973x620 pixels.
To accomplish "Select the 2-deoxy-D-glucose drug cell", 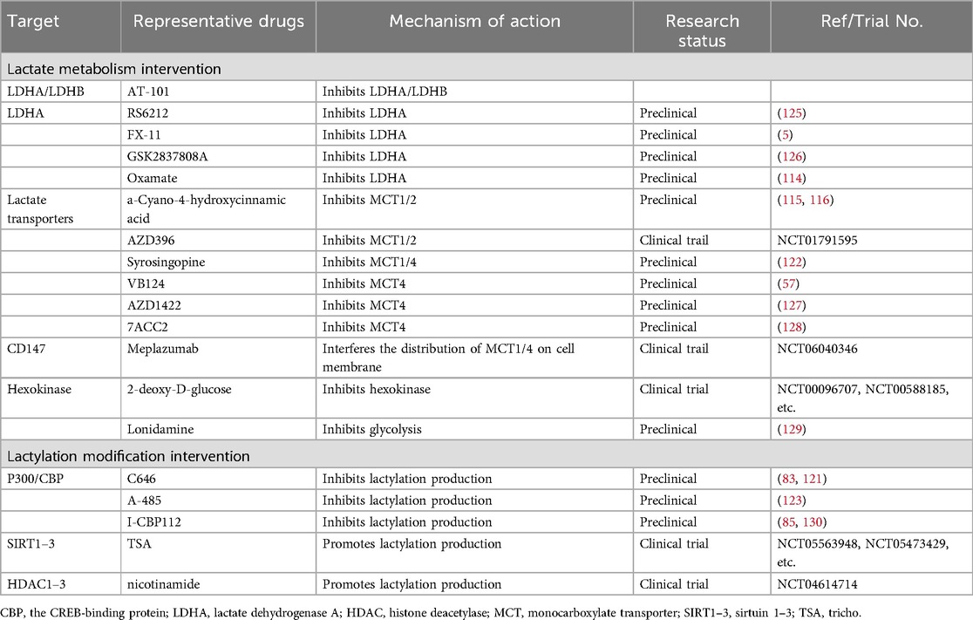I will click(219, 399).
